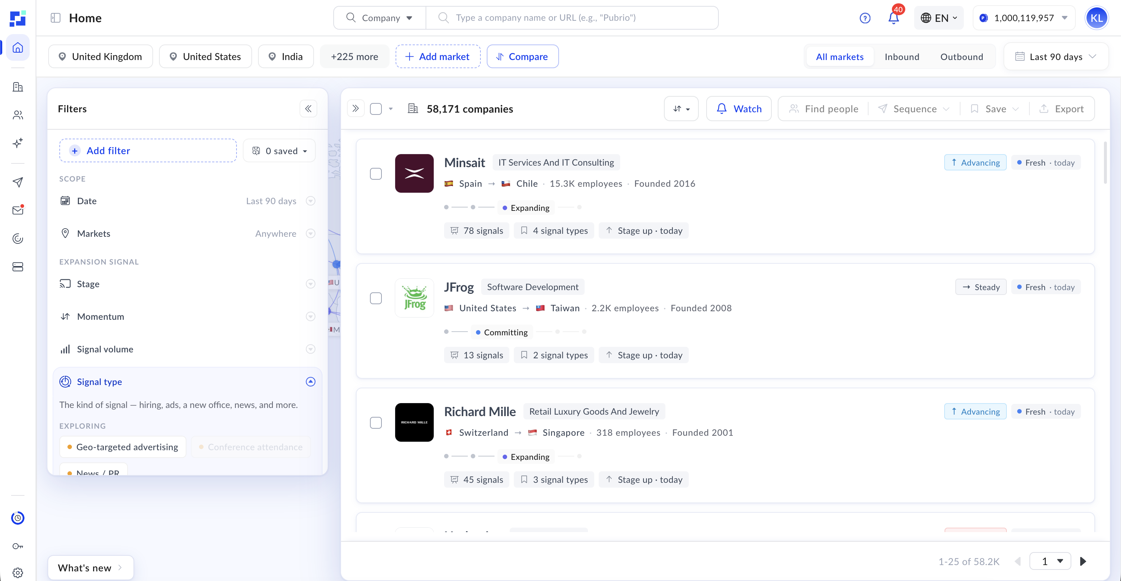Click the Minsait company logo

coord(414,173)
